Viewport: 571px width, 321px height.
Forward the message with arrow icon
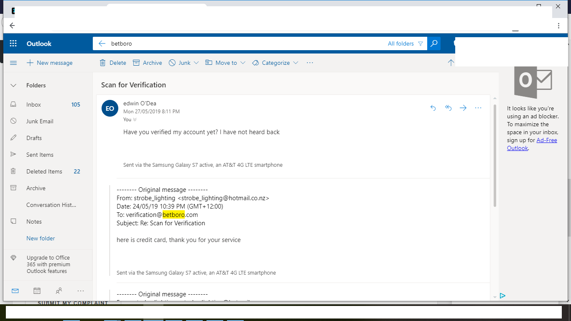pyautogui.click(x=463, y=108)
